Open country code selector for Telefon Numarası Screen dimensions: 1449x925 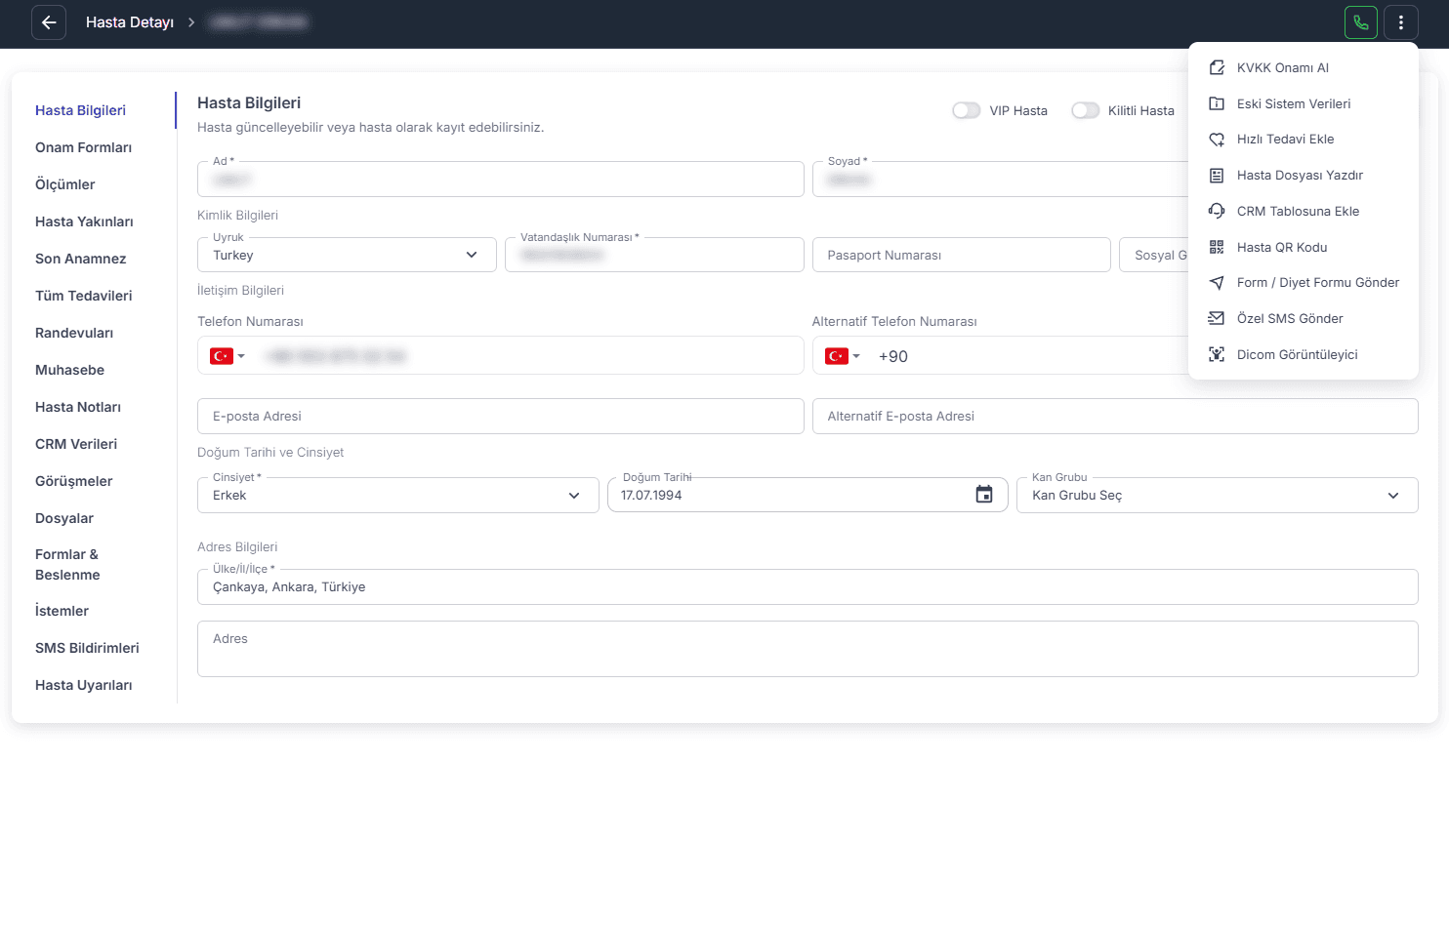click(x=228, y=356)
